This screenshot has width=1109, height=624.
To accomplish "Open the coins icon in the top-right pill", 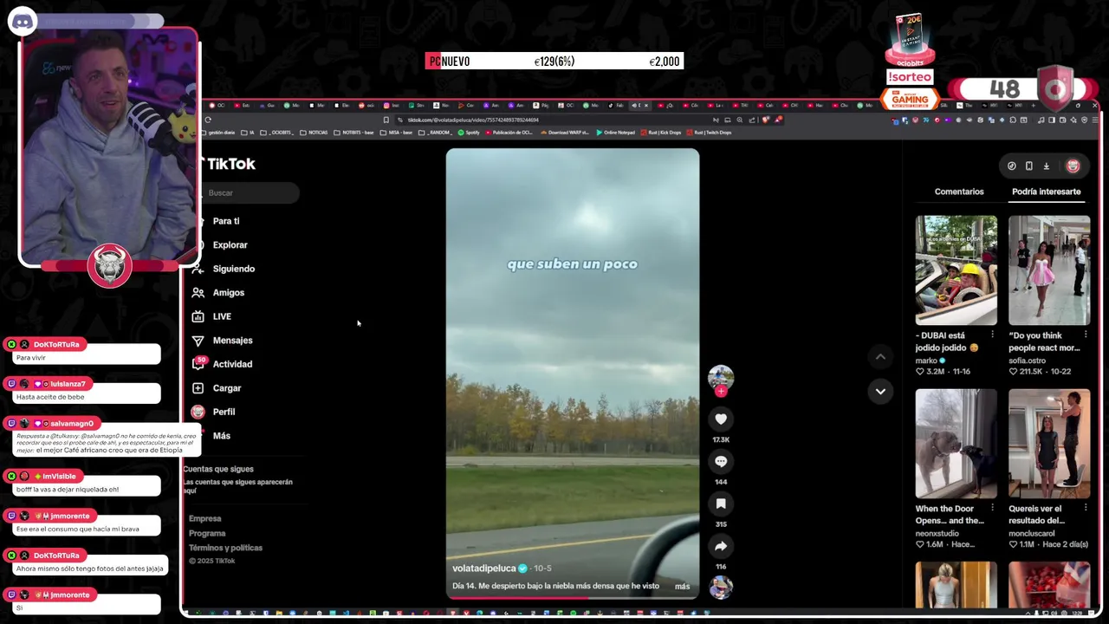I will 1011,166.
